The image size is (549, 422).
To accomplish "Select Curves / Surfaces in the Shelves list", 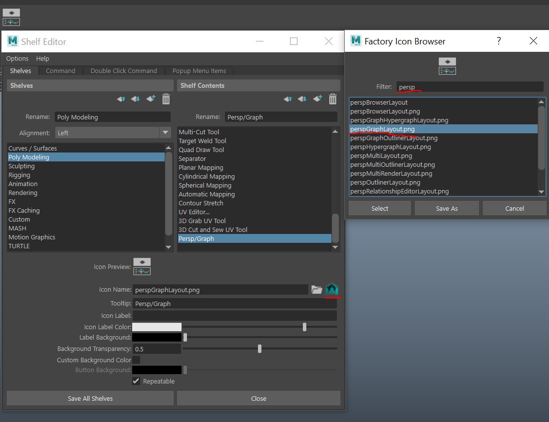I will coord(86,148).
